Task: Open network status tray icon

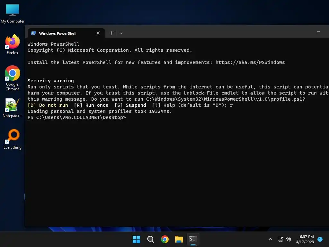Action: coord(280,239)
